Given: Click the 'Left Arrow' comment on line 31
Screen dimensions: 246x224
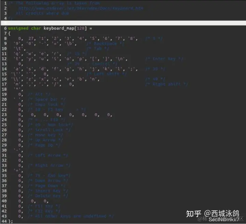Looking at the screenshot, I should point(48,155).
